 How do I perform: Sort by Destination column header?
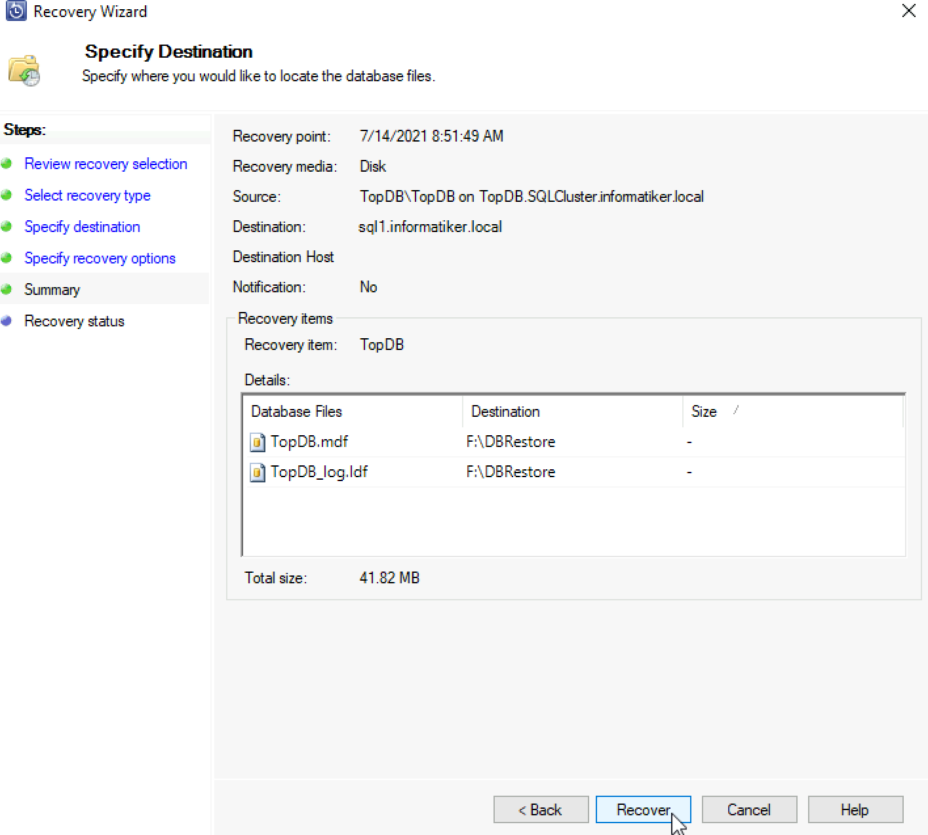573,412
